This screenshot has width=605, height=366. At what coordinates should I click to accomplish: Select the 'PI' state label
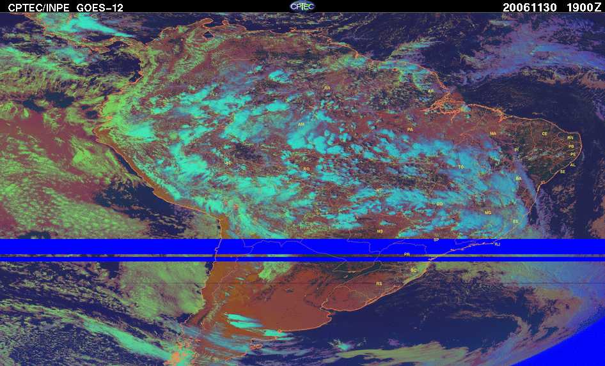click(x=516, y=150)
